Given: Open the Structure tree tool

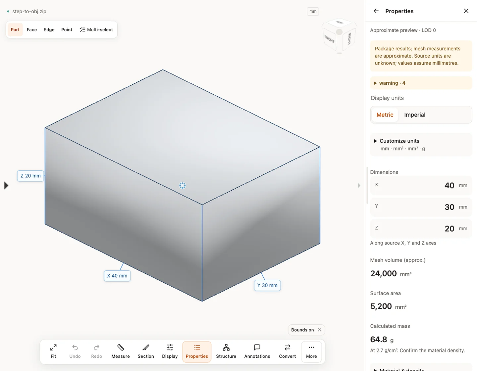Looking at the screenshot, I should [x=226, y=351].
